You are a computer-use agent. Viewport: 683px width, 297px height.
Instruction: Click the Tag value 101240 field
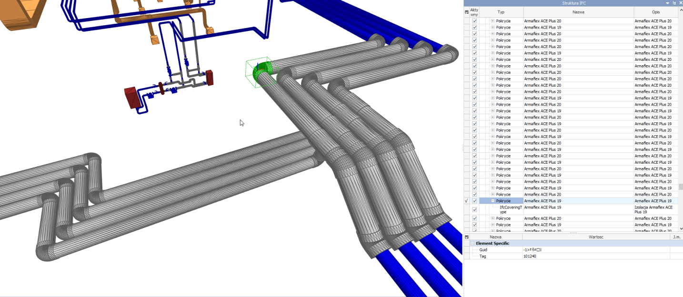click(595, 256)
